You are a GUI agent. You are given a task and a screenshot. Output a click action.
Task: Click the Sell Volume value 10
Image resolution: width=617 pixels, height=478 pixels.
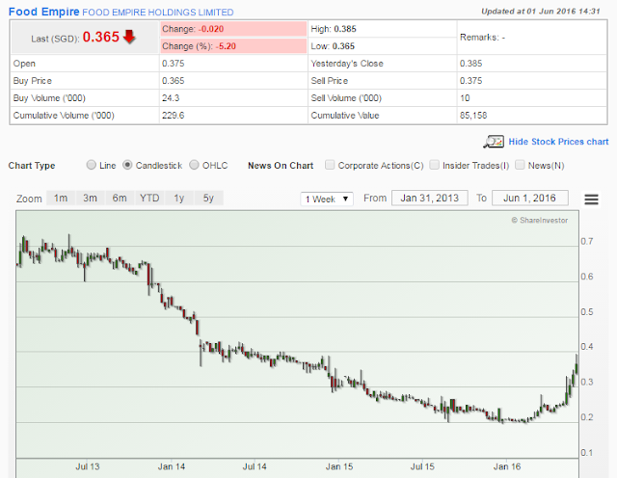pyautogui.click(x=465, y=98)
